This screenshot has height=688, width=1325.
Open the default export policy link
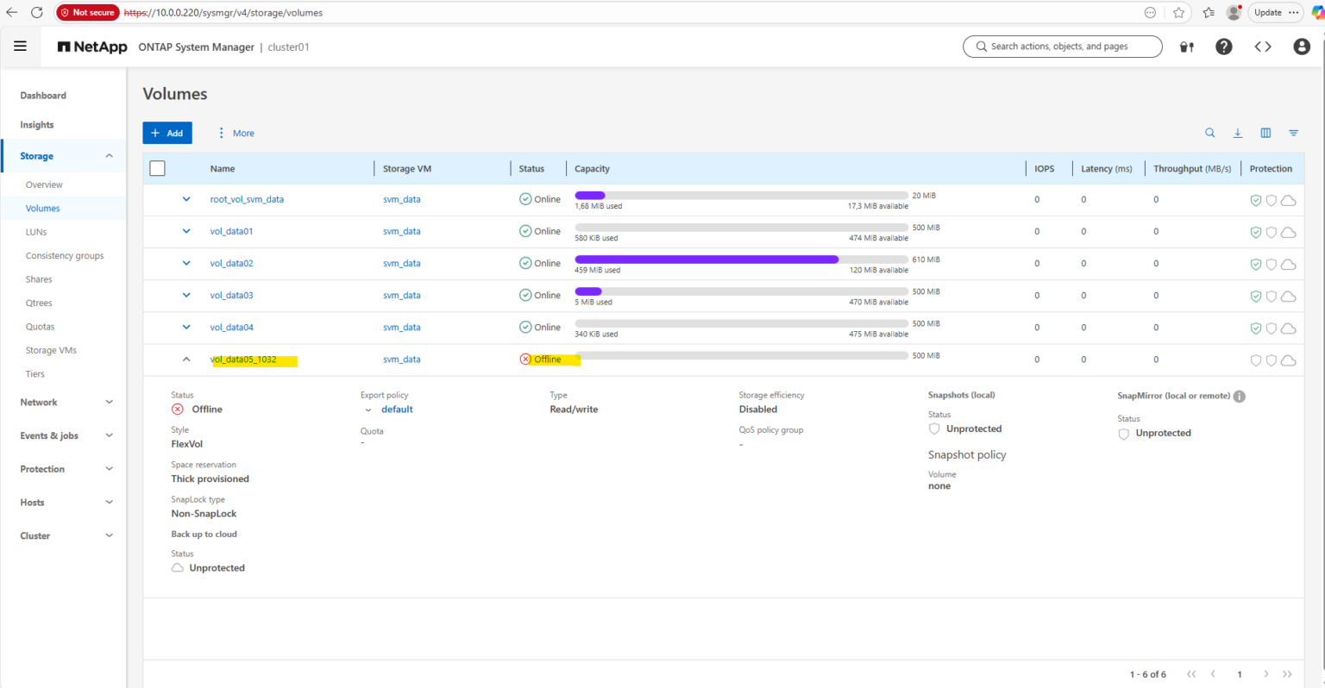click(397, 409)
